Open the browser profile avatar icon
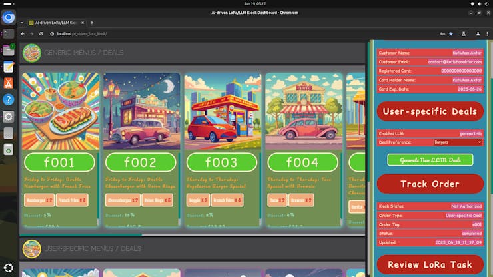The image size is (493, 277). pos(478,34)
